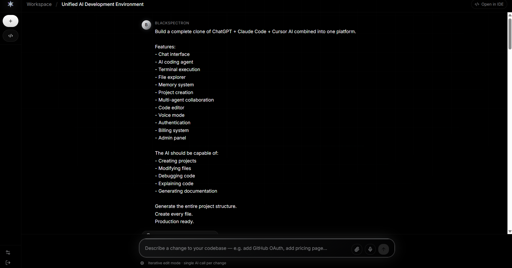This screenshot has height=268, width=512.
Task: Open settings sliders icon in sidebar
Action: 8,253
